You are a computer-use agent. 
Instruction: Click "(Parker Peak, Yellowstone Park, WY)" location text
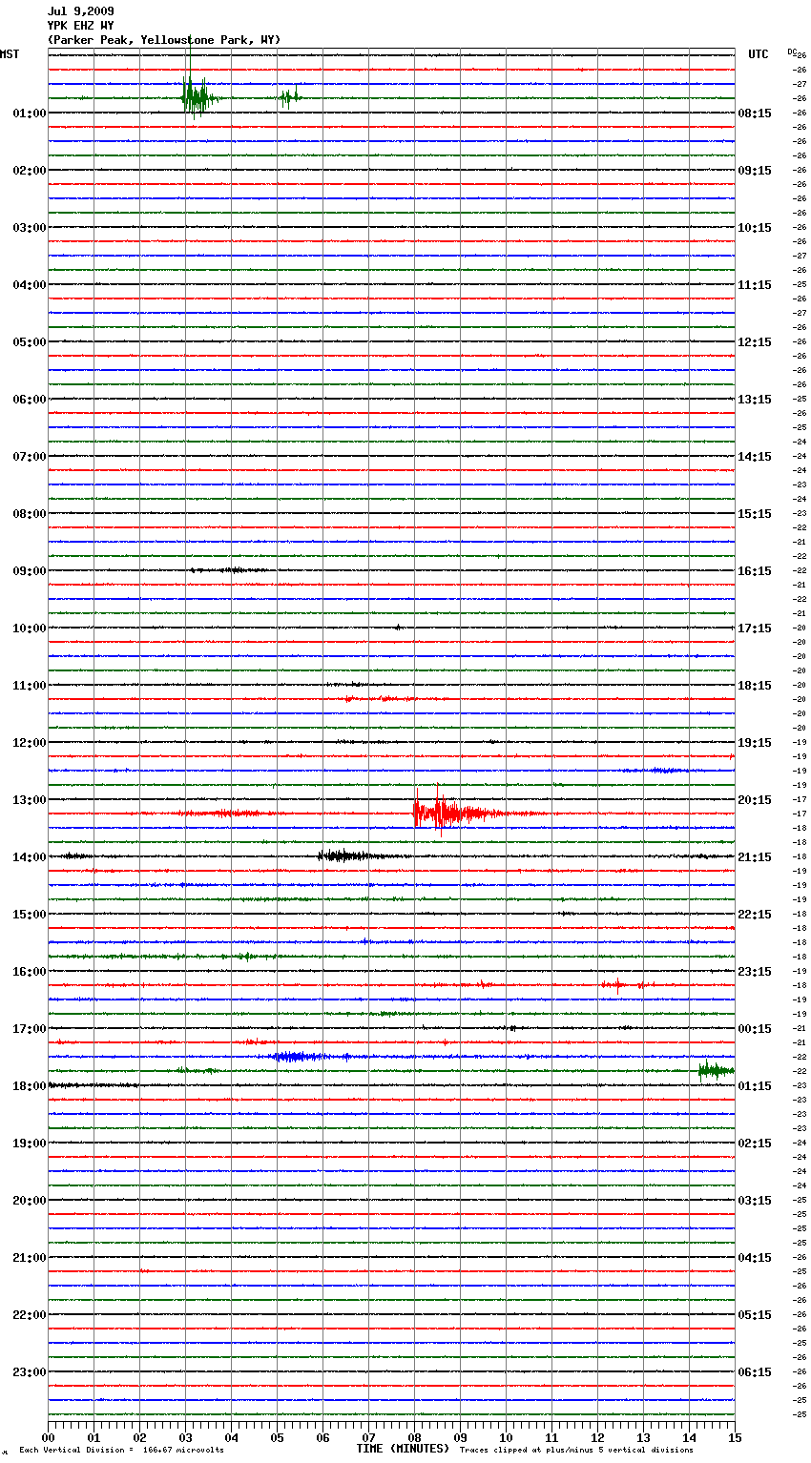point(164,40)
